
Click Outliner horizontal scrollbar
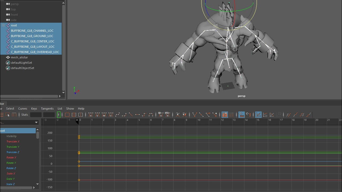[x=29, y=96]
